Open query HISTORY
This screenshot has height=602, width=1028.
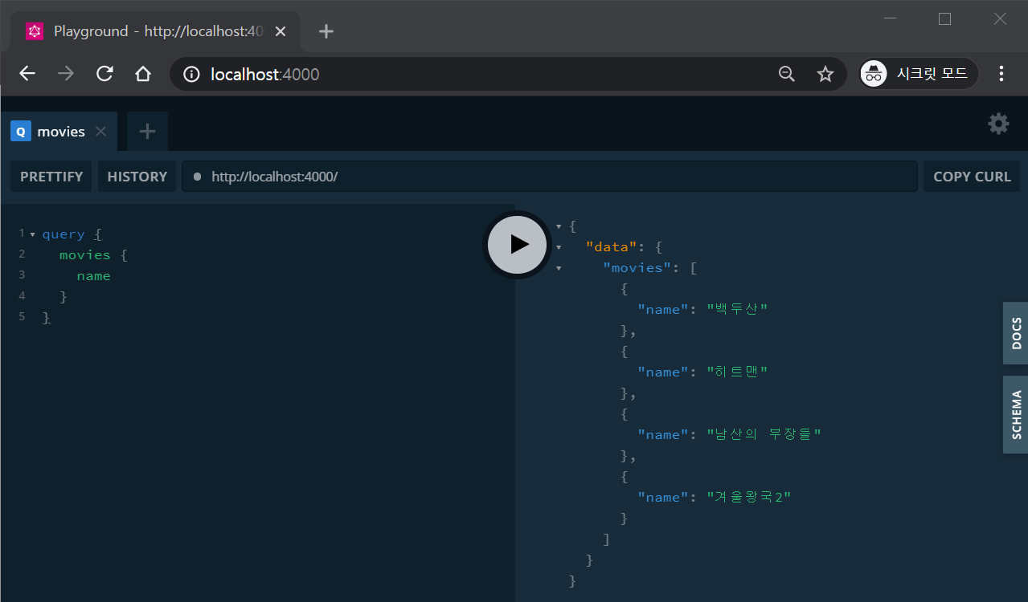click(137, 176)
